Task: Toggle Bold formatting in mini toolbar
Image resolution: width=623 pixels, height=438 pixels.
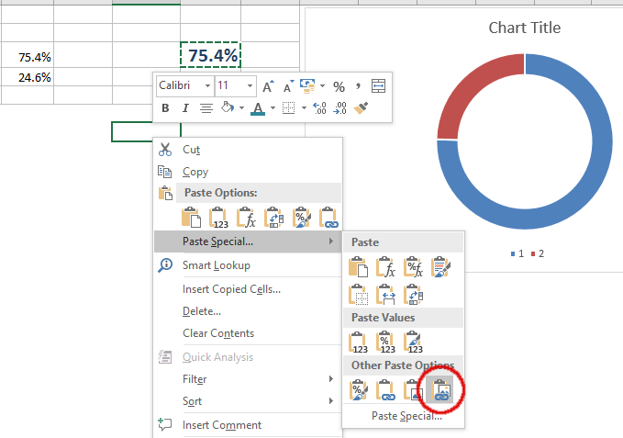Action: (x=166, y=108)
